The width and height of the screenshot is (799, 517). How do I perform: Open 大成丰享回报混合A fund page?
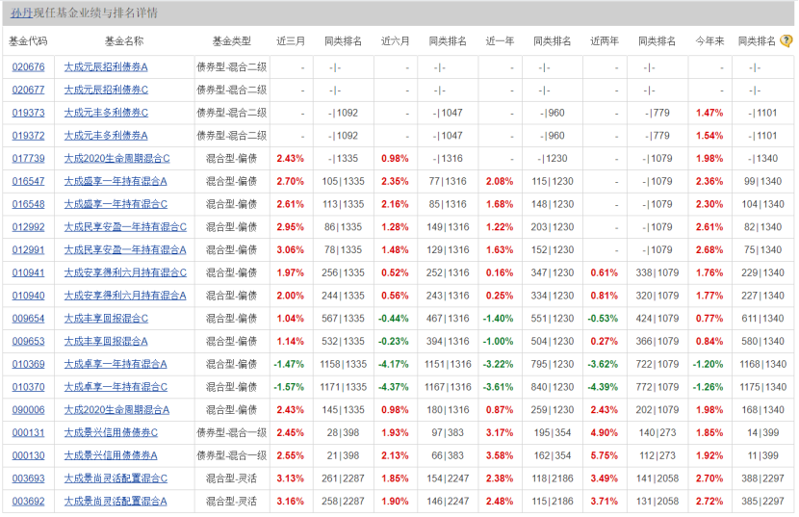pyautogui.click(x=106, y=341)
